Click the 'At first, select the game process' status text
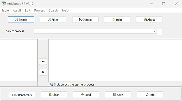182x101 pixels. (x=72, y=84)
